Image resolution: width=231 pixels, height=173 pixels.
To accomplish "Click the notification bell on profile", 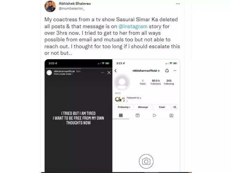I will (167, 71).
